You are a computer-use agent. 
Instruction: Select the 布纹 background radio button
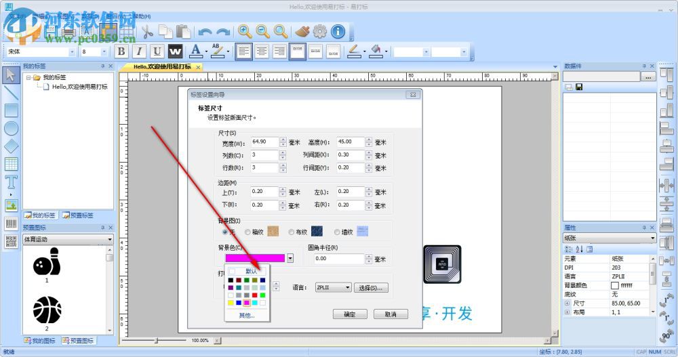click(x=292, y=232)
